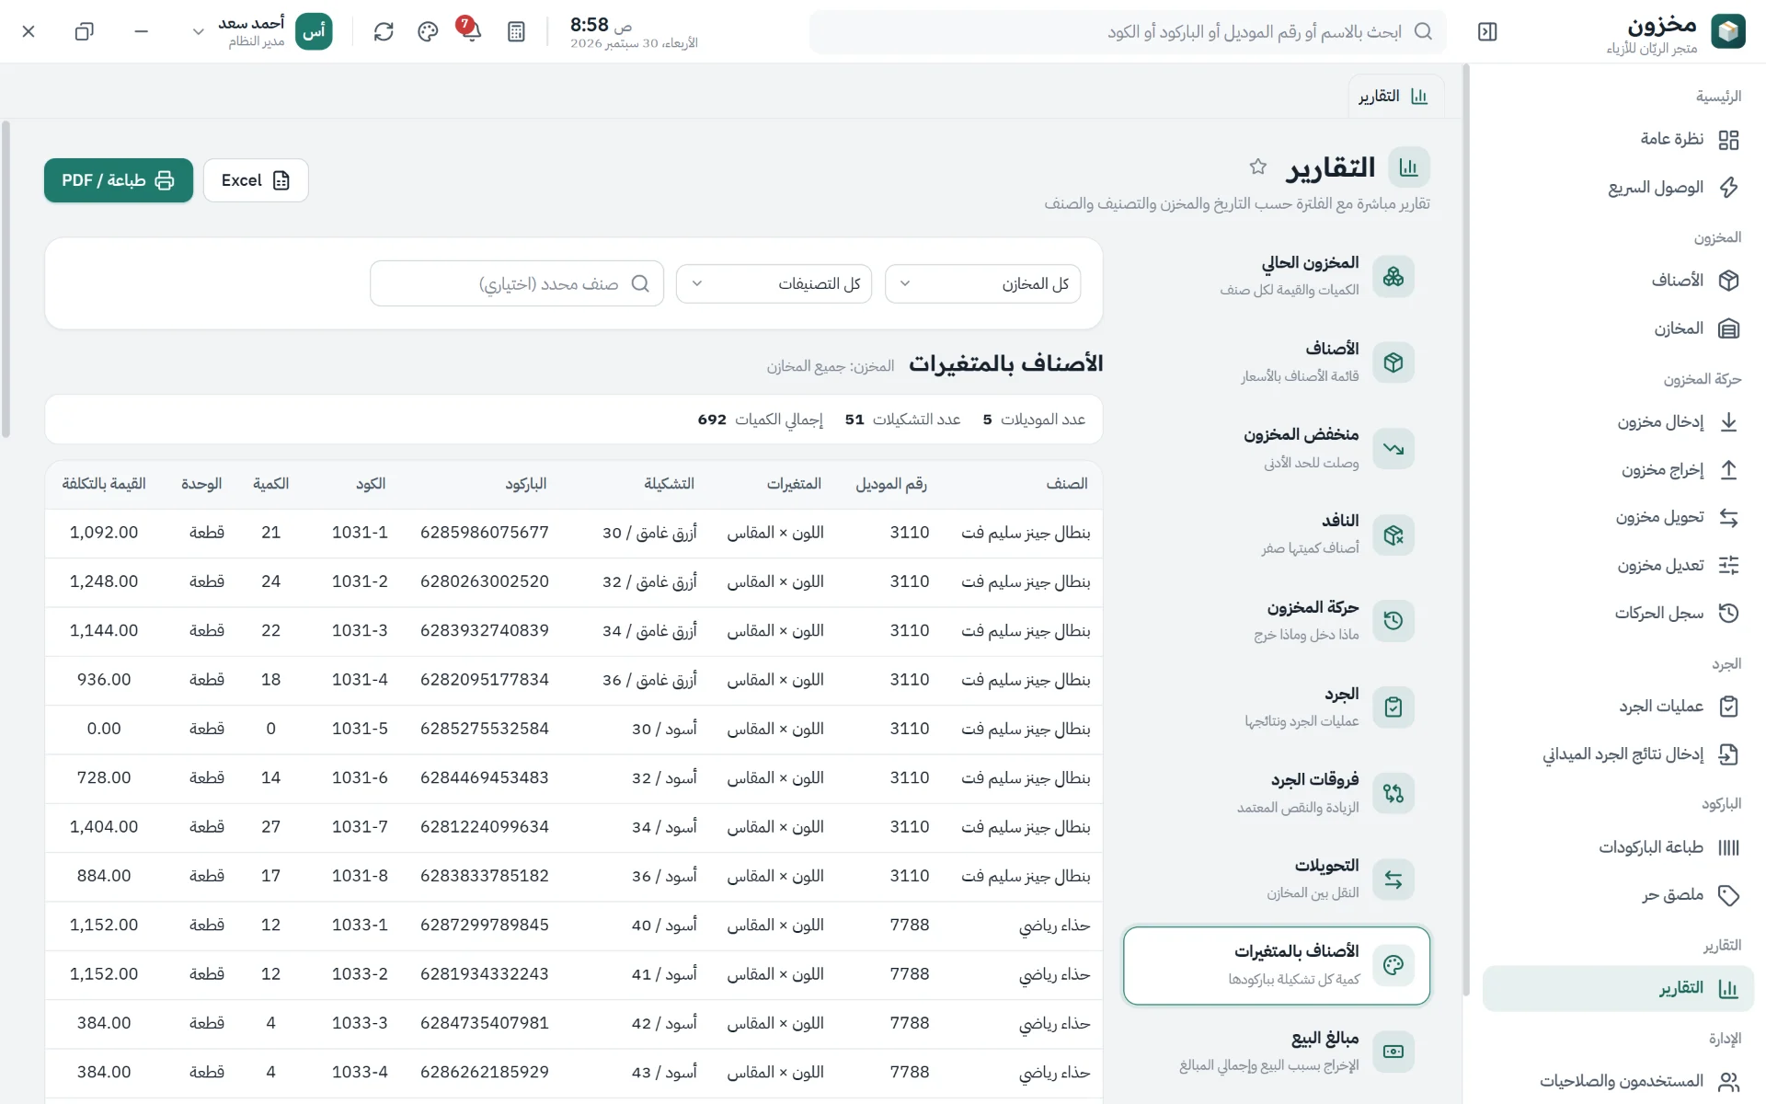
Task: Open عمليات الجرد in the sidebar
Action: coord(1619,707)
